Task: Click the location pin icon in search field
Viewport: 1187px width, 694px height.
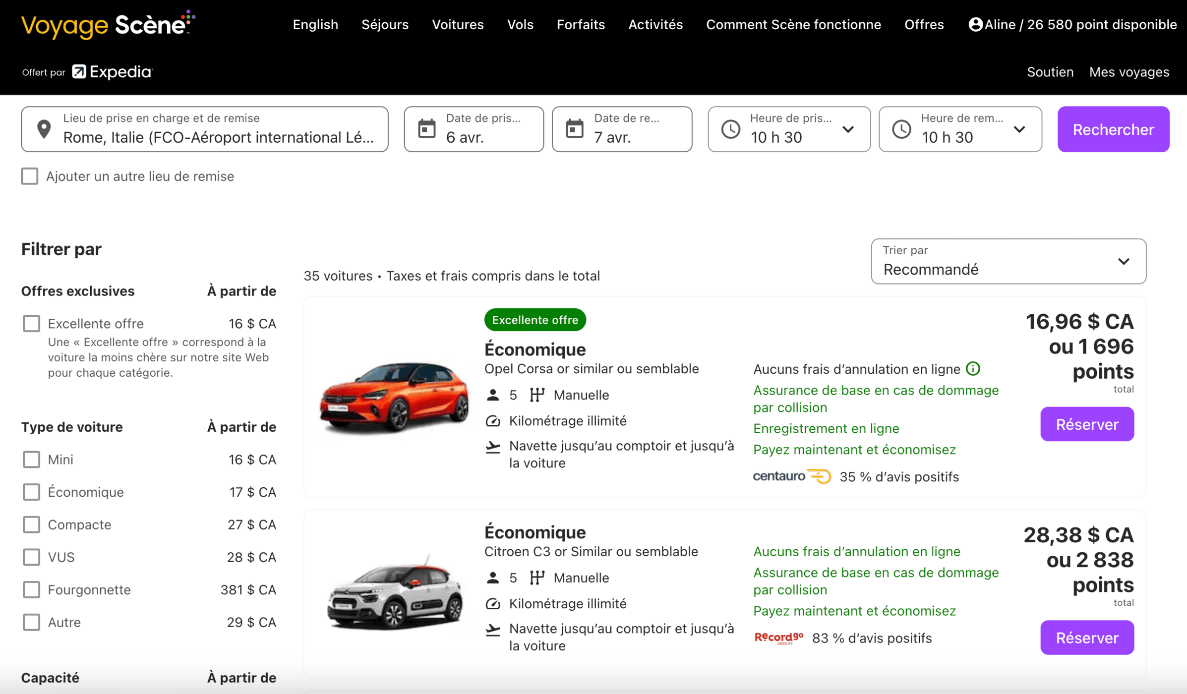Action: pos(44,129)
